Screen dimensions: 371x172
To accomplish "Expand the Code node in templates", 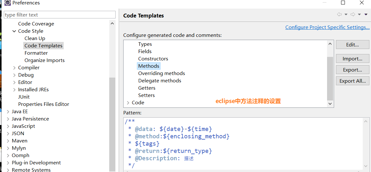I will (128, 103).
